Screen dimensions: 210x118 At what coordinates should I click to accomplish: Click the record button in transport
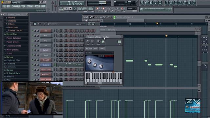[75, 9]
